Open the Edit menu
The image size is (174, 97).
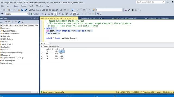click(x=2, y=6)
